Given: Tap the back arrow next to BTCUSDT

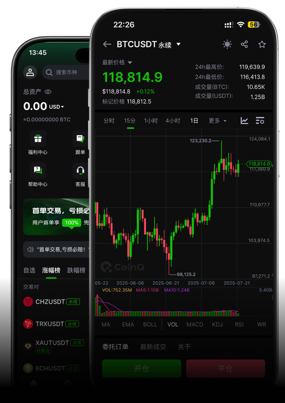Looking at the screenshot, I should click(x=107, y=44).
